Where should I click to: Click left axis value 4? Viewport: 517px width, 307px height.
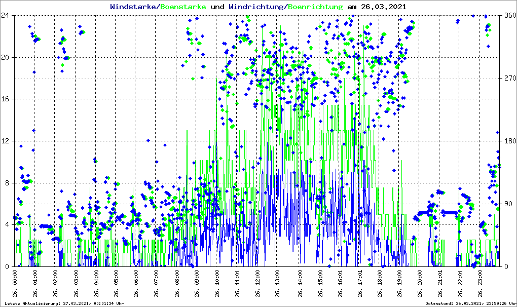click(x=7, y=224)
